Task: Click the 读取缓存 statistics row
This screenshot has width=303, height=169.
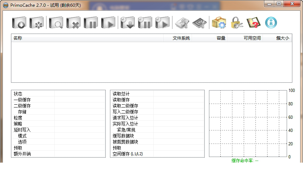Action: coord(157,100)
